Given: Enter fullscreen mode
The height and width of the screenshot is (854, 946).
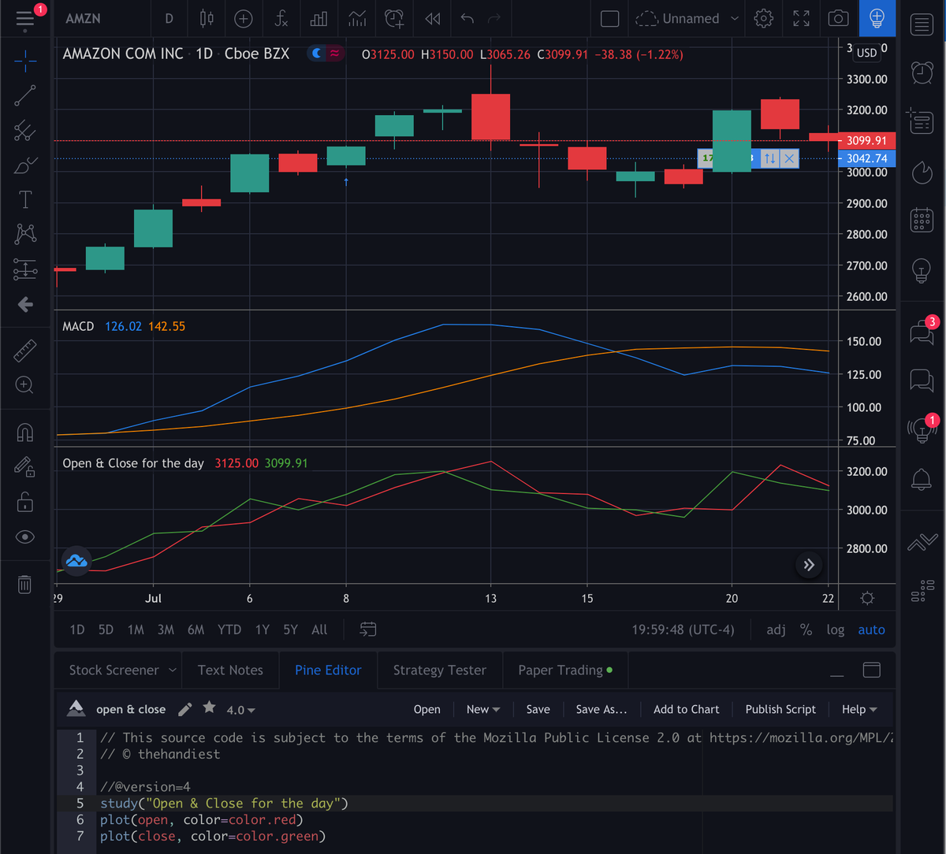Looking at the screenshot, I should point(801,18).
